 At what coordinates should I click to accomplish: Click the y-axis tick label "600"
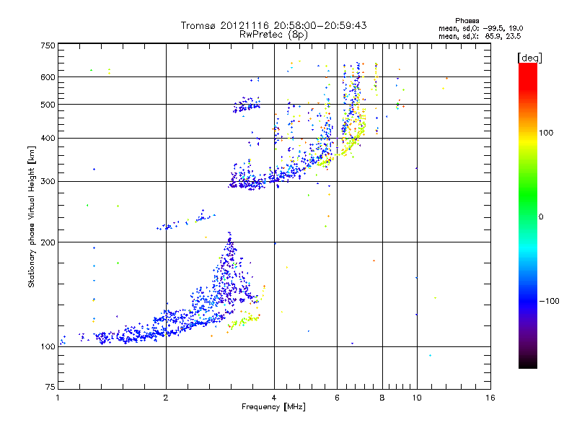click(x=48, y=77)
